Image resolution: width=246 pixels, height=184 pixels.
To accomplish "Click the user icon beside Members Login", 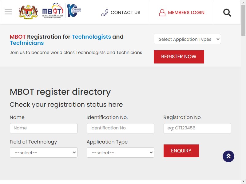I will click(x=162, y=13).
